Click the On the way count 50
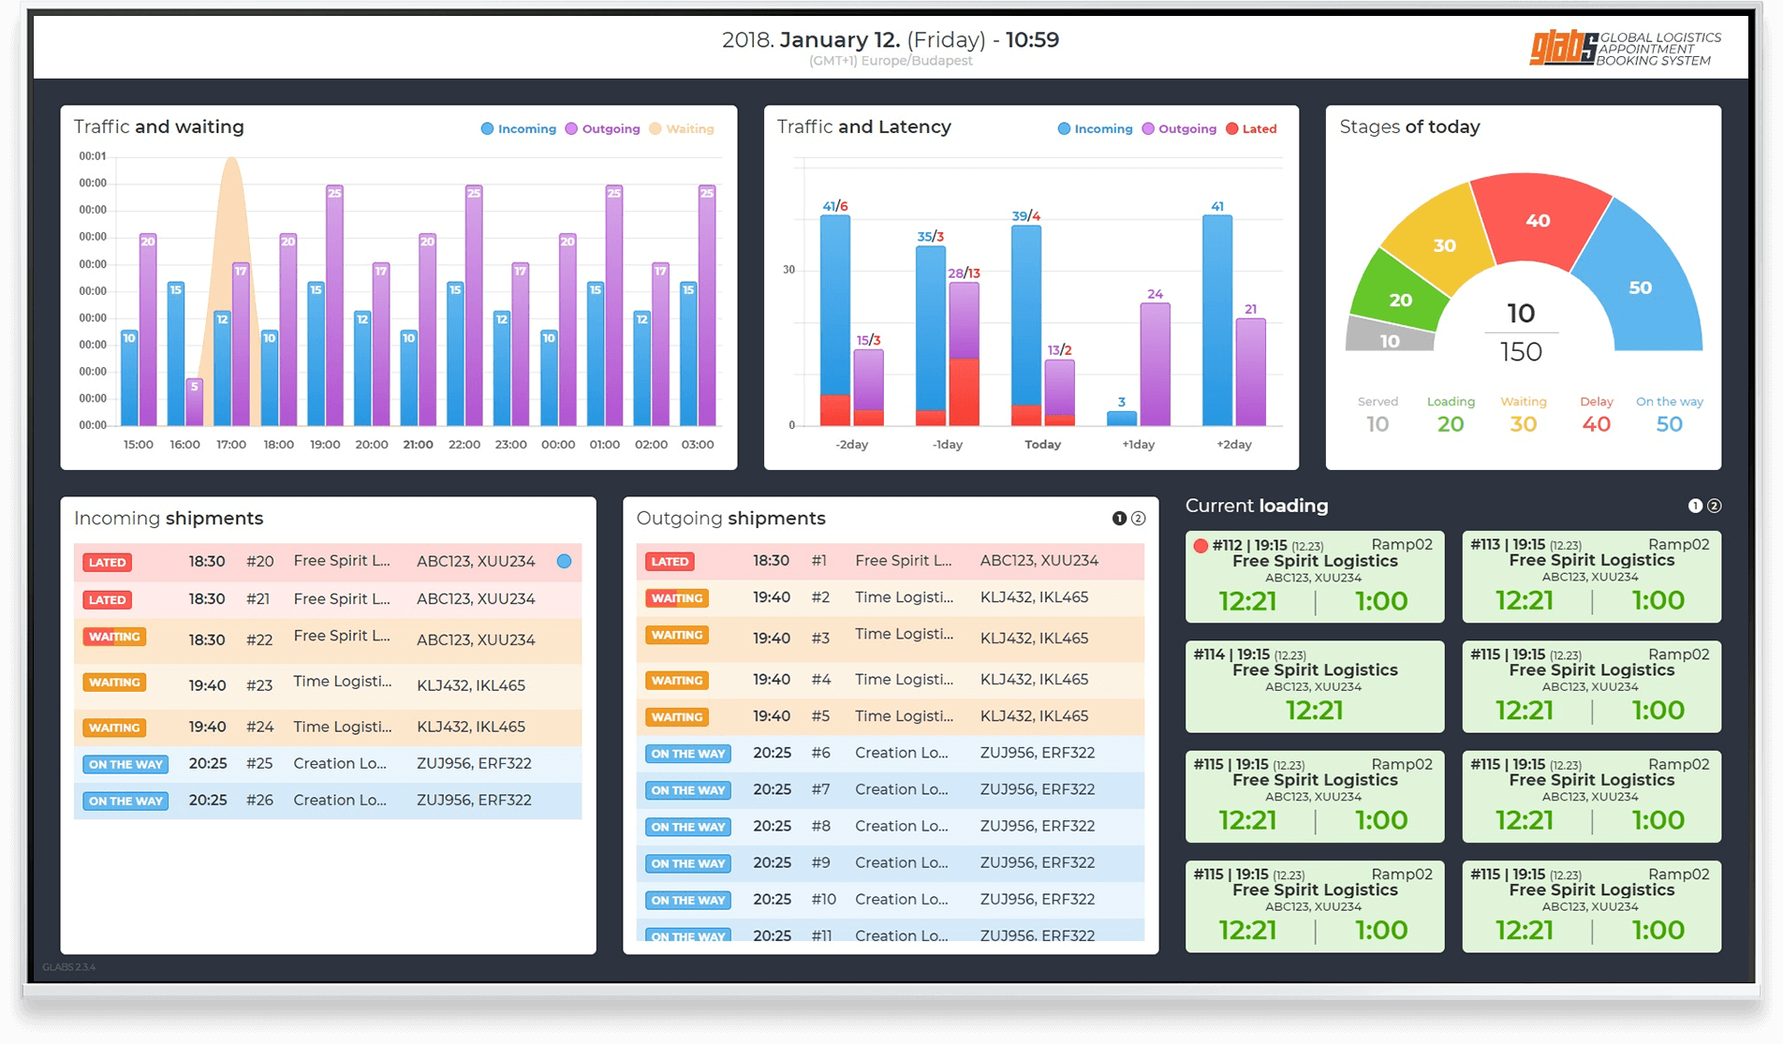The width and height of the screenshot is (1783, 1044). pyautogui.click(x=1670, y=424)
